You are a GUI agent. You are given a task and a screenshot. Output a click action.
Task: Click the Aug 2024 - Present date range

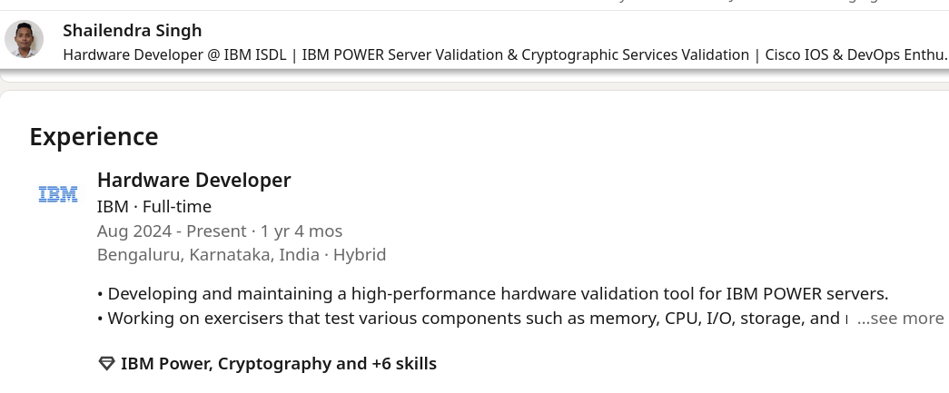[x=171, y=231]
